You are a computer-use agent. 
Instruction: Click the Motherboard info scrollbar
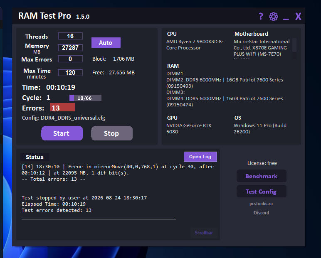coord(294,49)
